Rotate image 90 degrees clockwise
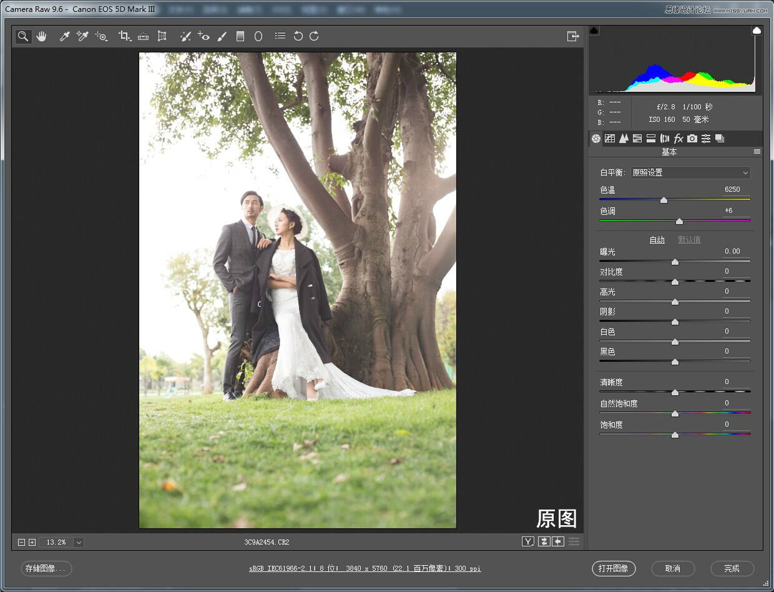This screenshot has height=592, width=774. [x=315, y=37]
